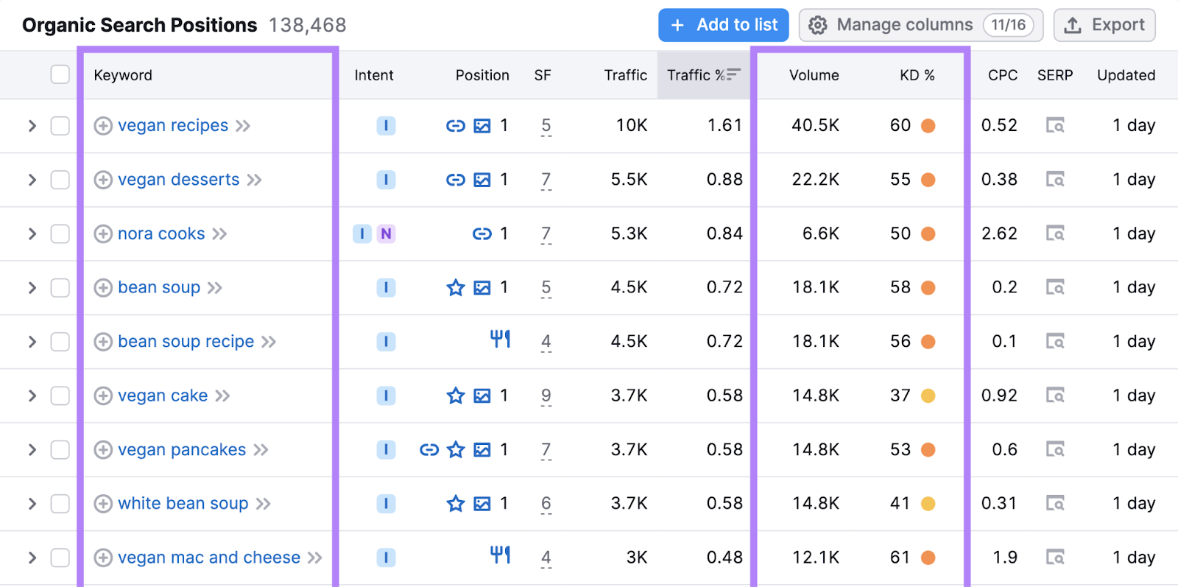
Task: View SERP snapshot for bean soup recipe
Action: tap(1055, 342)
